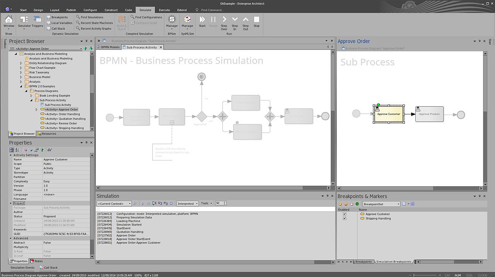This screenshot has height=277, width=495.
Task: Switch to the Design ribbon tab
Action: pyautogui.click(x=38, y=10)
